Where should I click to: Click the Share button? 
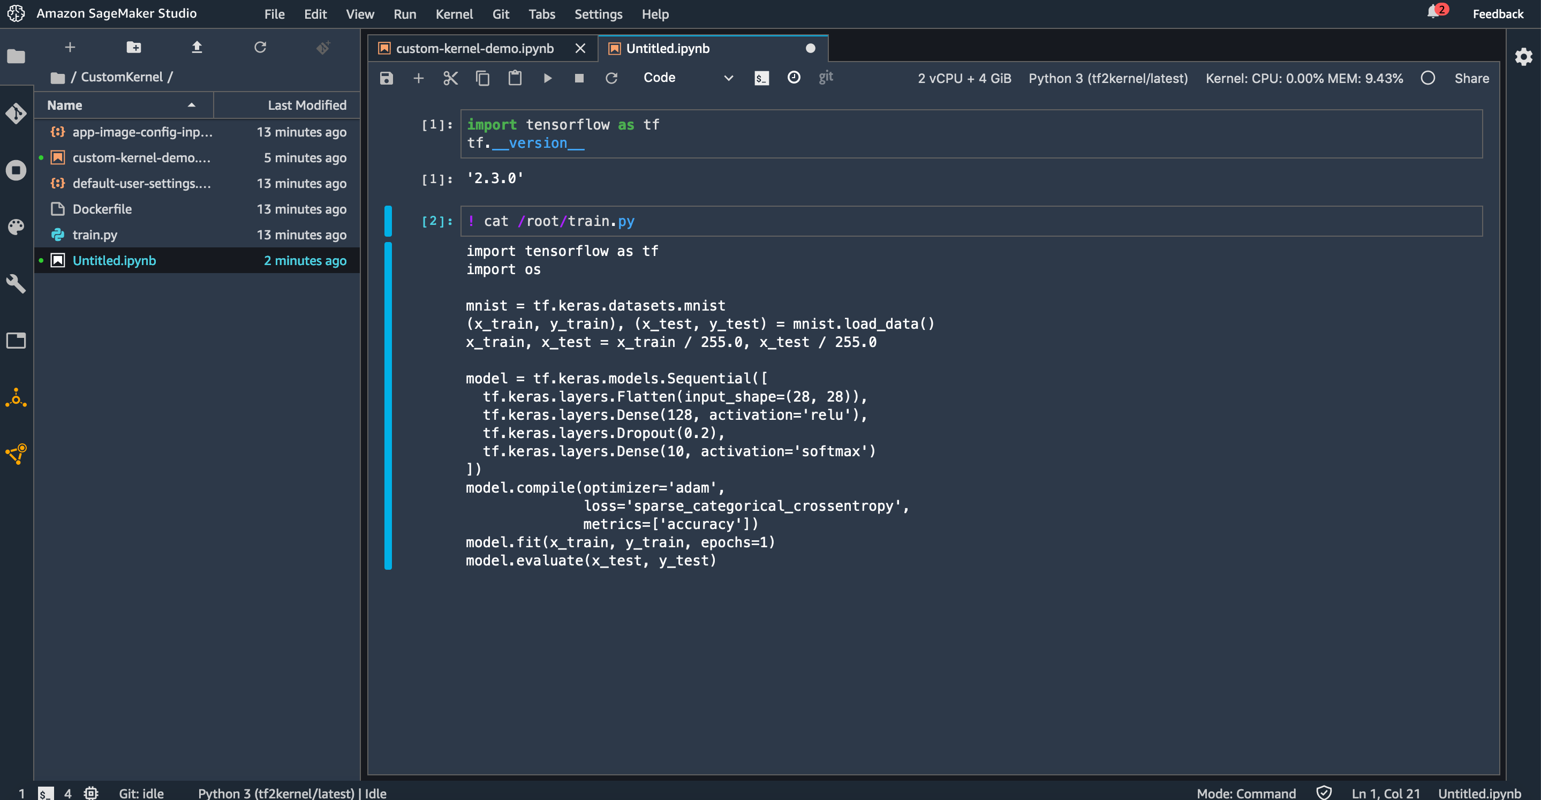(x=1471, y=78)
